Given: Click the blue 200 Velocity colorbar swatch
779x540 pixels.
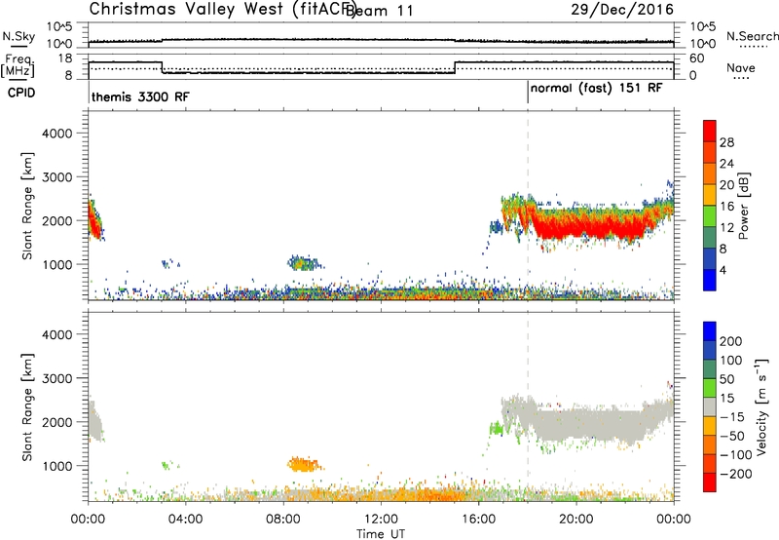Looking at the screenshot, I should (x=710, y=331).
